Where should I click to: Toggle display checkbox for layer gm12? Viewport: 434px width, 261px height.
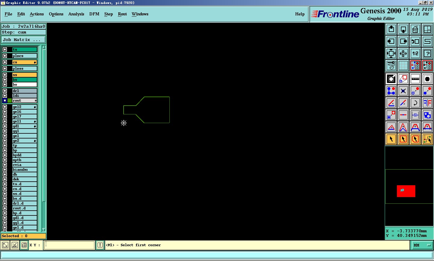[x=5, y=107]
